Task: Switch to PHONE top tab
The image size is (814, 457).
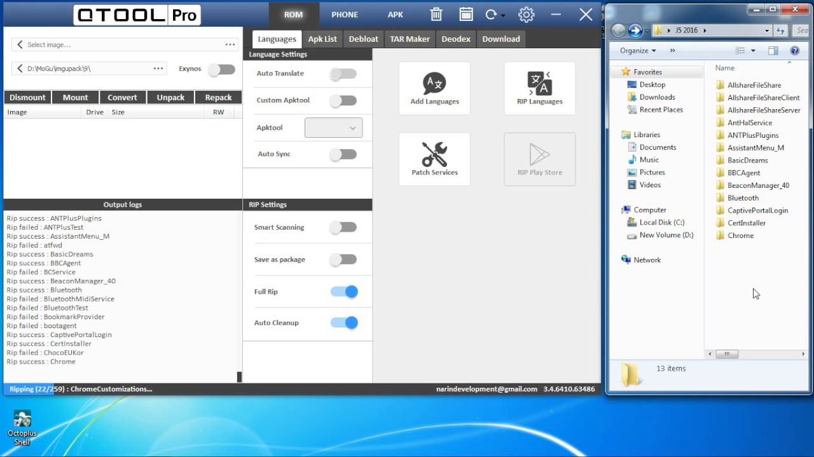Action: [345, 15]
